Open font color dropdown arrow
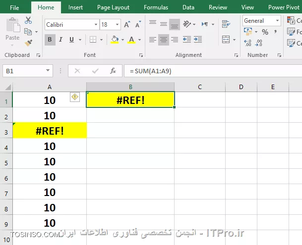The image size is (302, 245). pos(140,40)
